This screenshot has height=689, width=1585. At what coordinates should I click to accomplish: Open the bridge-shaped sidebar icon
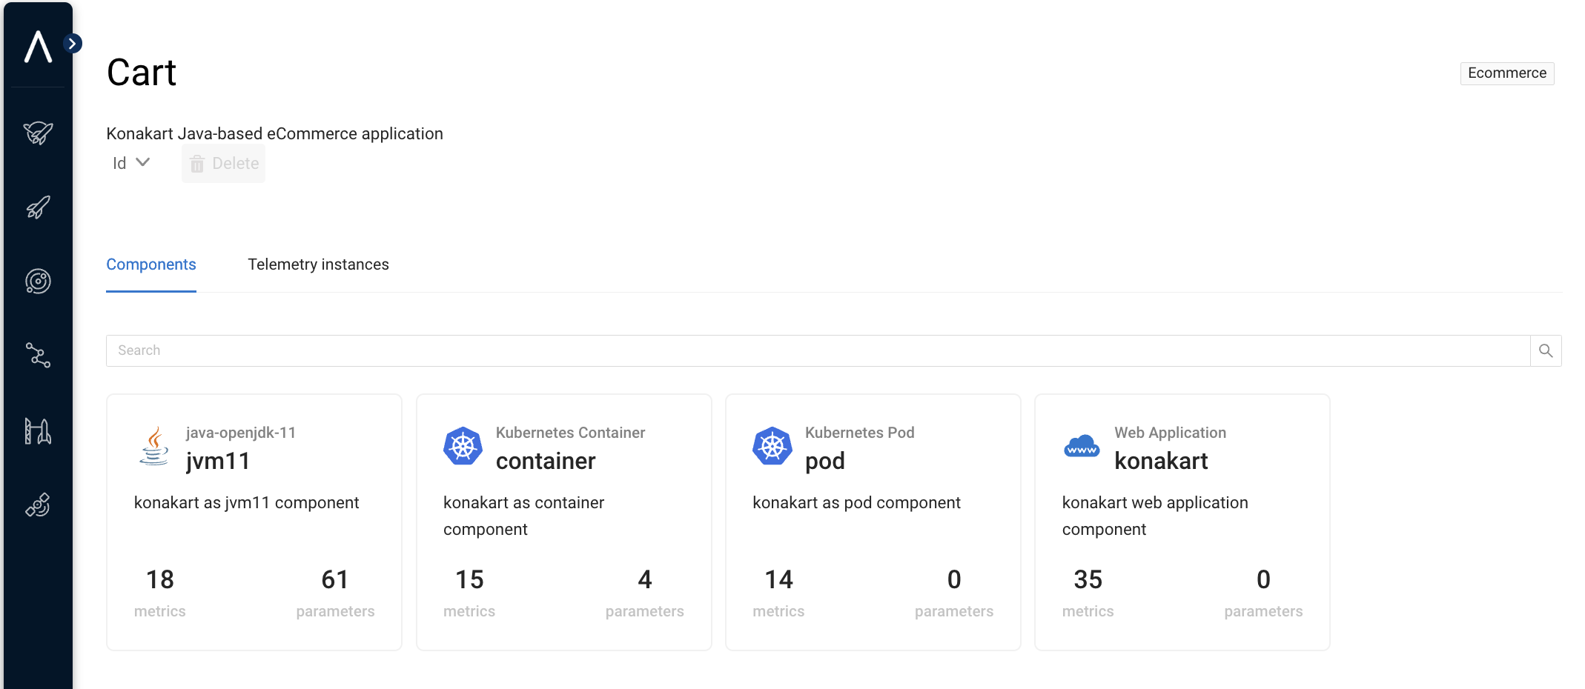38,430
